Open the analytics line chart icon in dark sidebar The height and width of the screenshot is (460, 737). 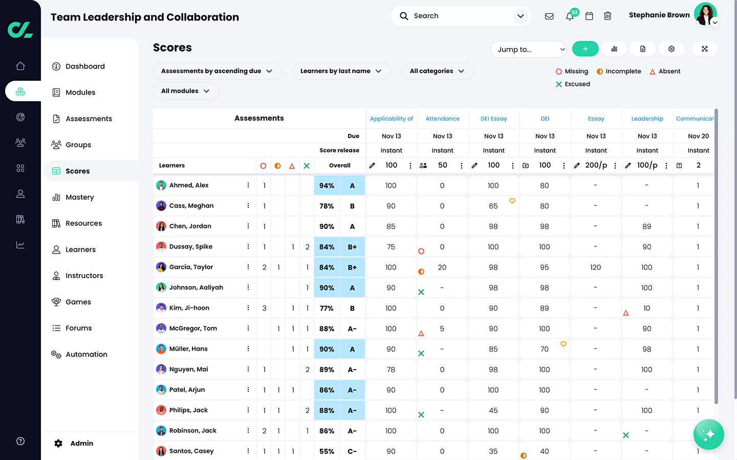(20, 245)
